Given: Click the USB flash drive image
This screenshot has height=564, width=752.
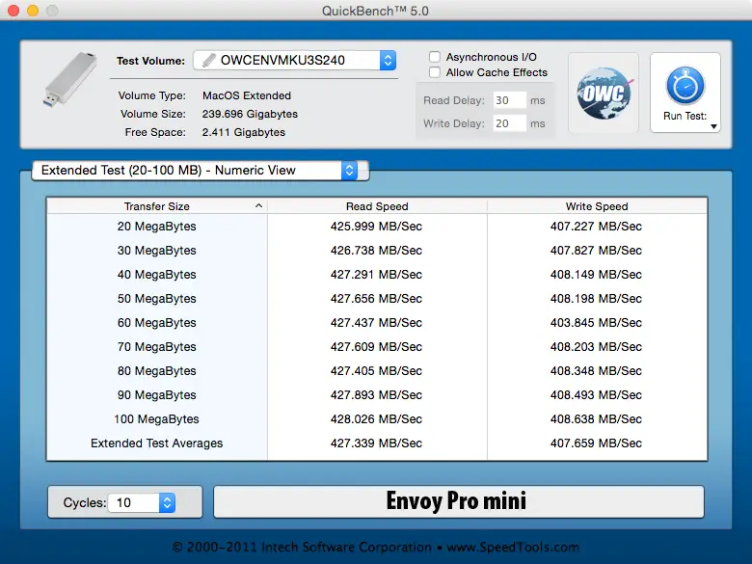Looking at the screenshot, I should (x=70, y=79).
